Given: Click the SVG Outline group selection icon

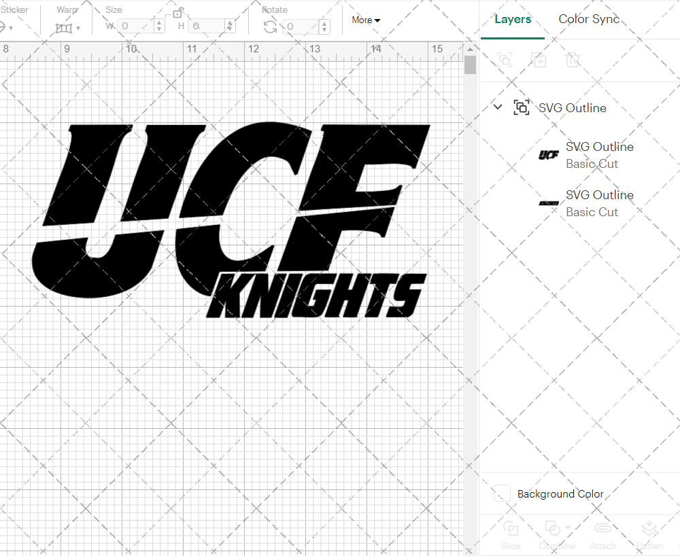Looking at the screenshot, I should click(522, 107).
